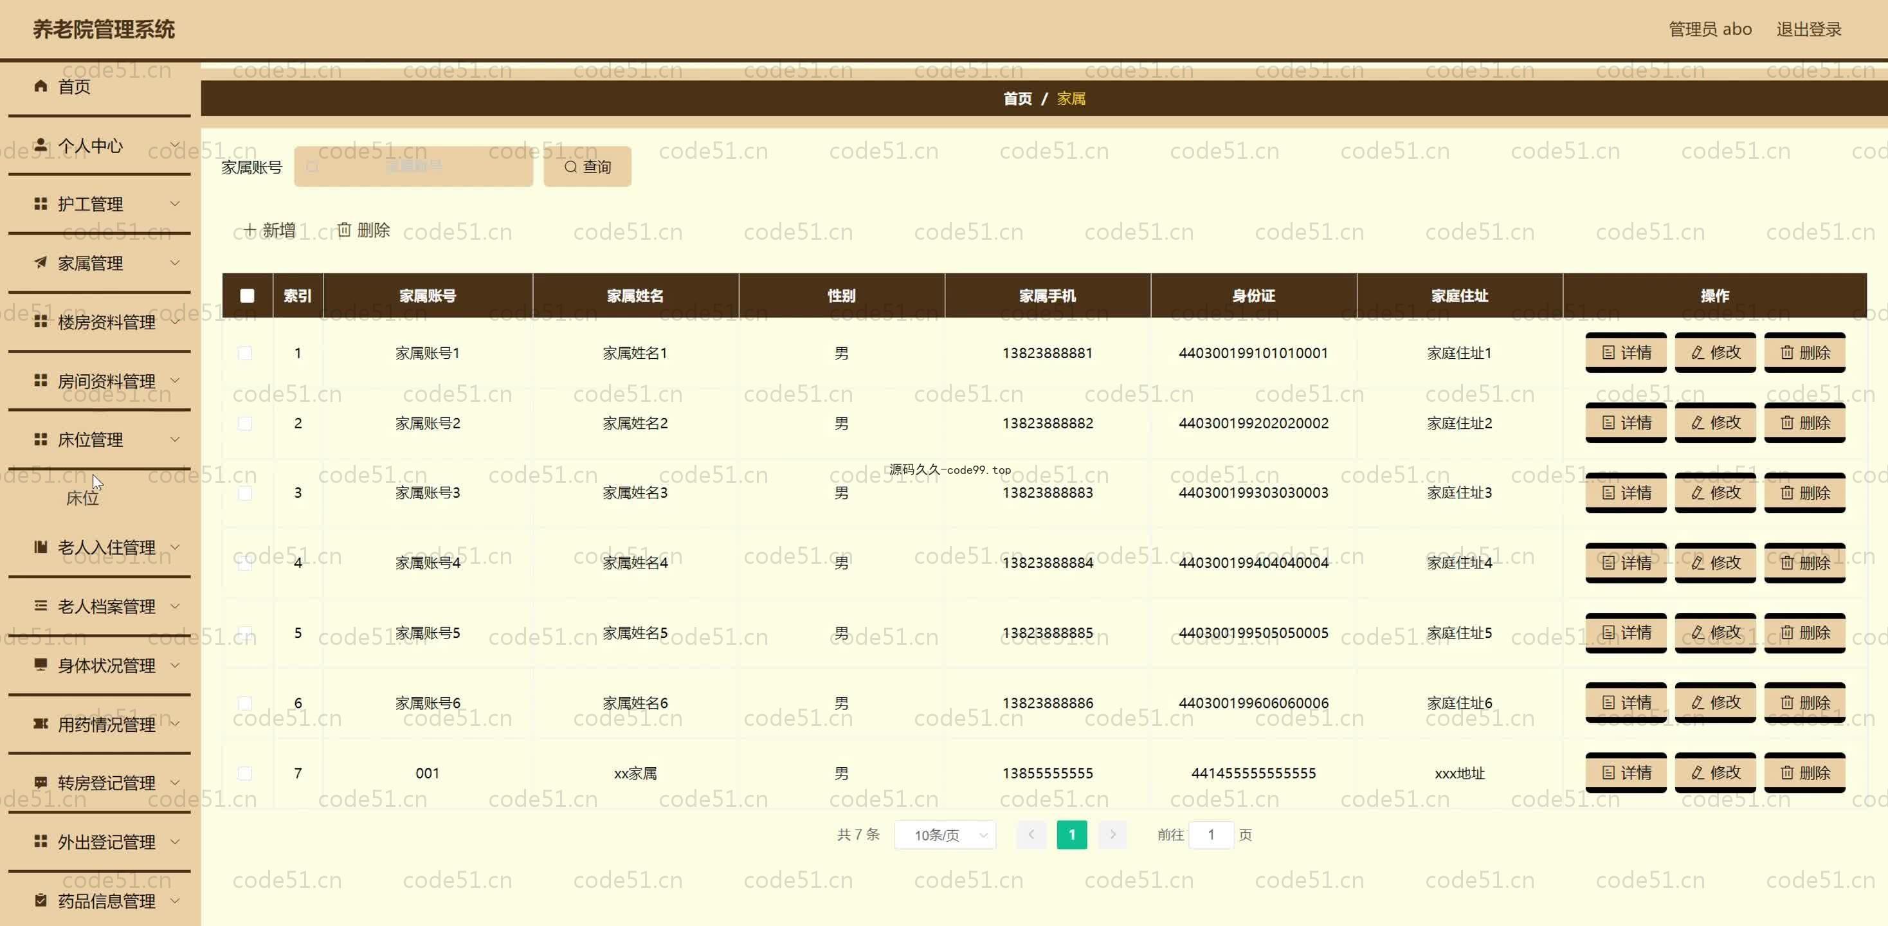Open the 用药情况管理 menu
This screenshot has width=1888, height=926.
[x=99, y=723]
